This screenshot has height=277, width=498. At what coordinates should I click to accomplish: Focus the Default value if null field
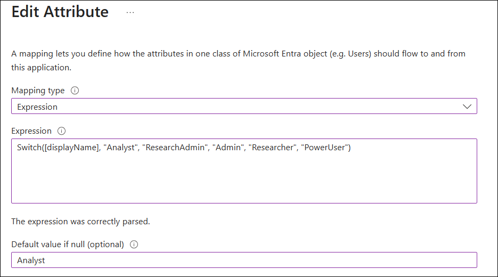point(244,260)
